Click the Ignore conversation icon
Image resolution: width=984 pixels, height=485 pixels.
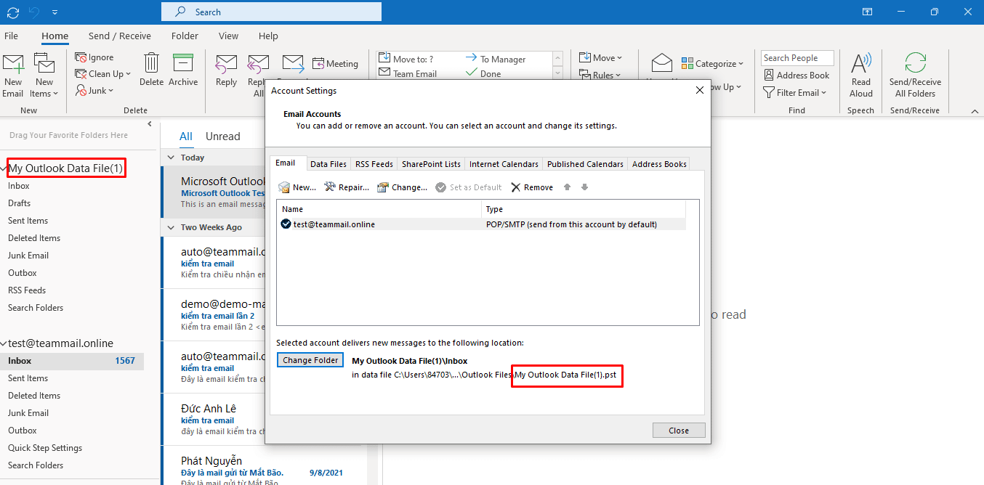tap(94, 57)
